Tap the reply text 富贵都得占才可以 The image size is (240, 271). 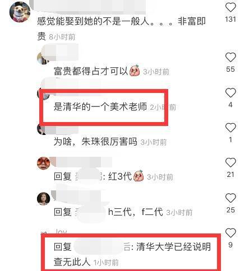pos(91,71)
